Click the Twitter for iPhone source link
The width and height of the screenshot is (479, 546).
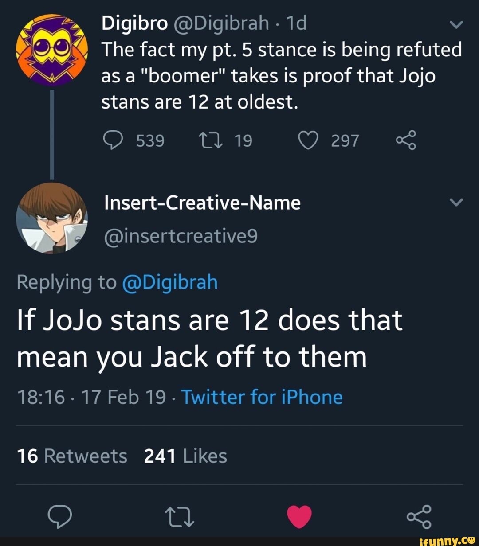tap(262, 397)
